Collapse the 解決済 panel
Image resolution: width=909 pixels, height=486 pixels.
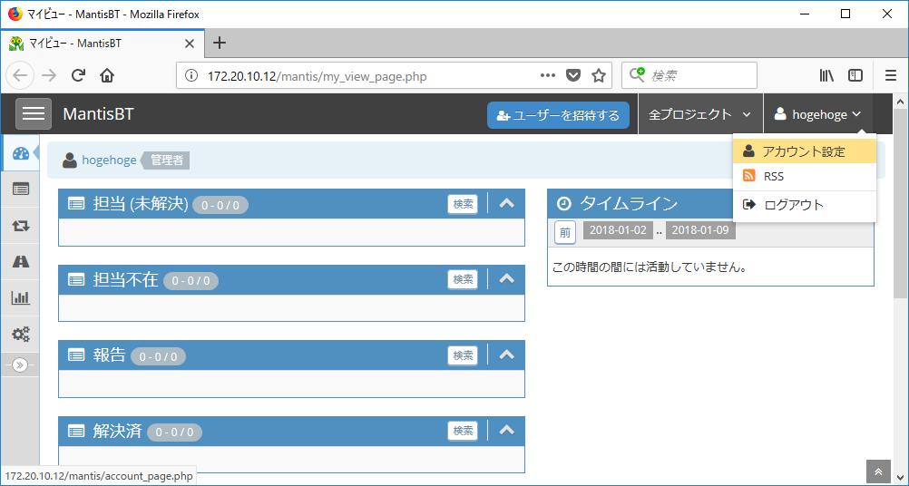click(x=507, y=431)
